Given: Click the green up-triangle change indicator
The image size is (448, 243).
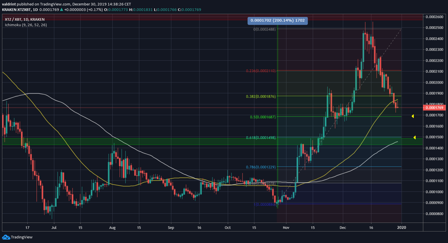Looking at the screenshot, I should (x=61, y=10).
